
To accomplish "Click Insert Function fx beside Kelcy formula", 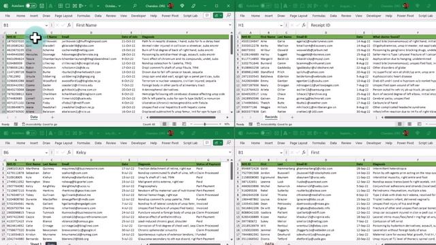I will pyautogui.click(x=69, y=152).
